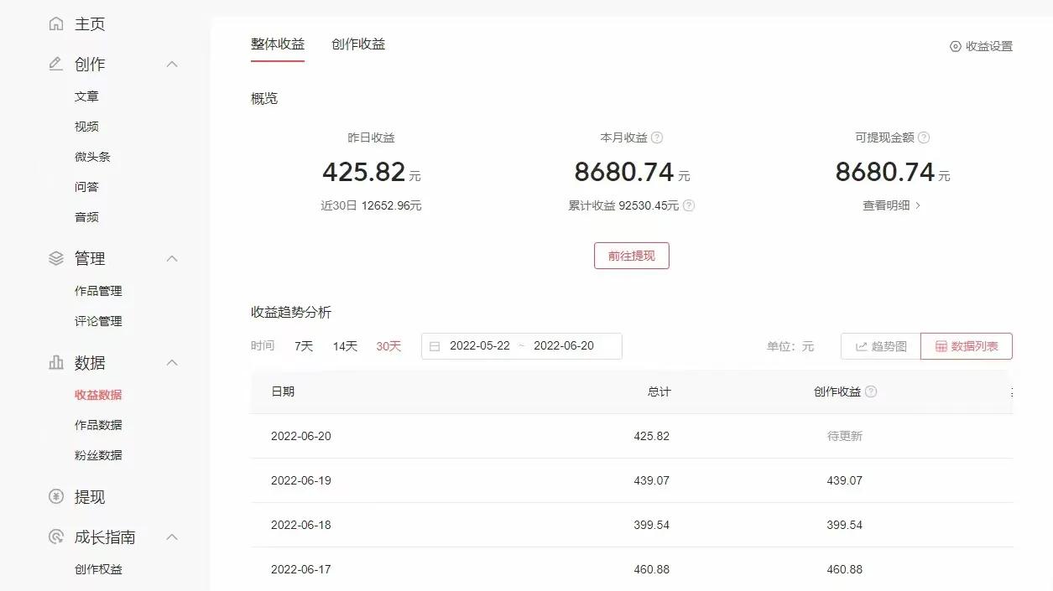1053x591 pixels.
Task: Open the 收益数据 sidebar entry
Action: click(97, 394)
